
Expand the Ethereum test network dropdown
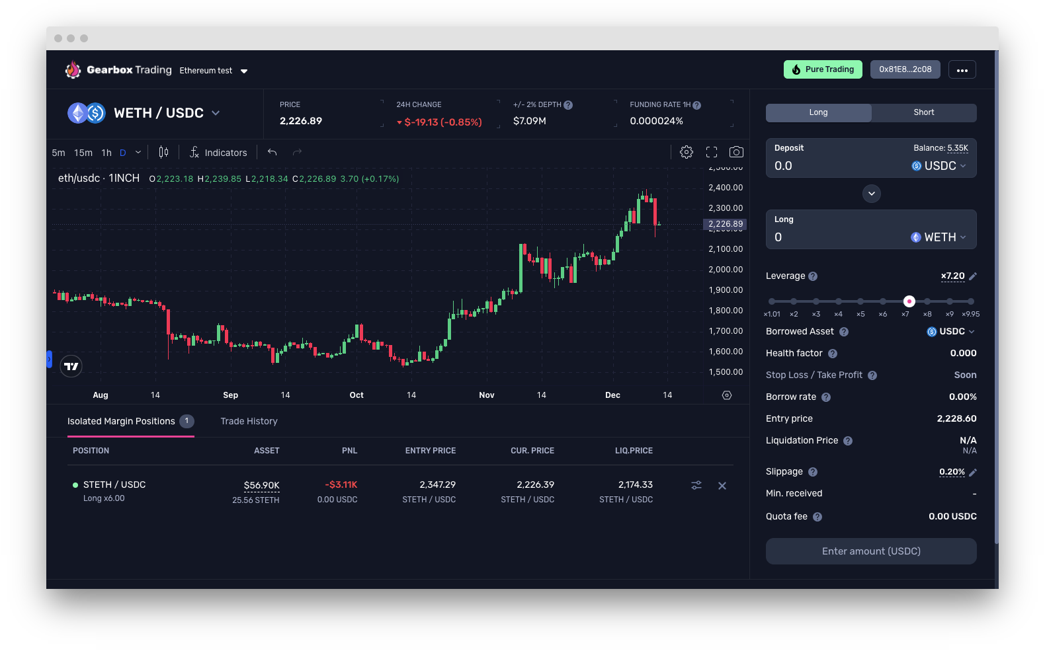coord(244,71)
